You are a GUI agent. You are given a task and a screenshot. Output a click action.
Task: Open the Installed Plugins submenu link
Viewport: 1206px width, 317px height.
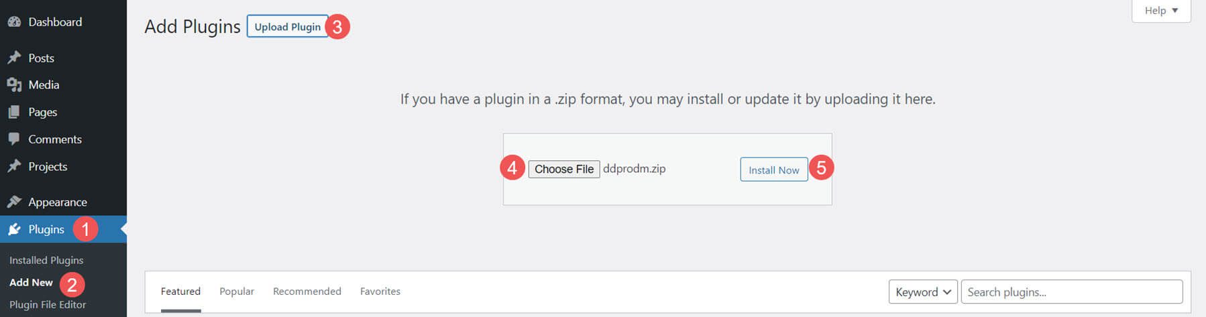46,260
